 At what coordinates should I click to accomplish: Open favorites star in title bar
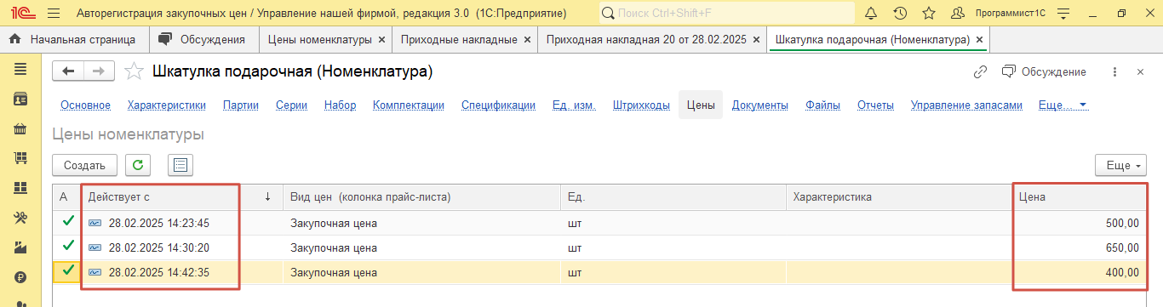point(929,14)
